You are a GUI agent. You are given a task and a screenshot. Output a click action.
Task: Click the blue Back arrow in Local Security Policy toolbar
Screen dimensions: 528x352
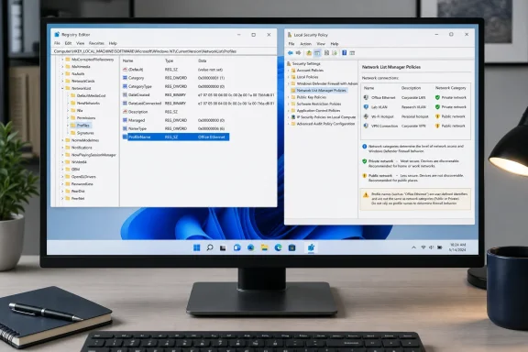coord(291,53)
